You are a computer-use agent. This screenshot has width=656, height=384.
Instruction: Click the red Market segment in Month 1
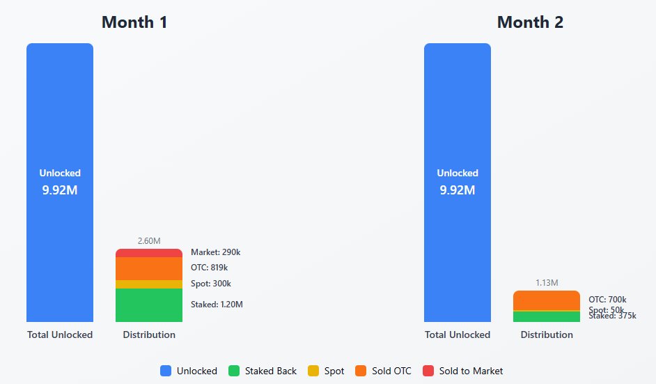pos(149,253)
